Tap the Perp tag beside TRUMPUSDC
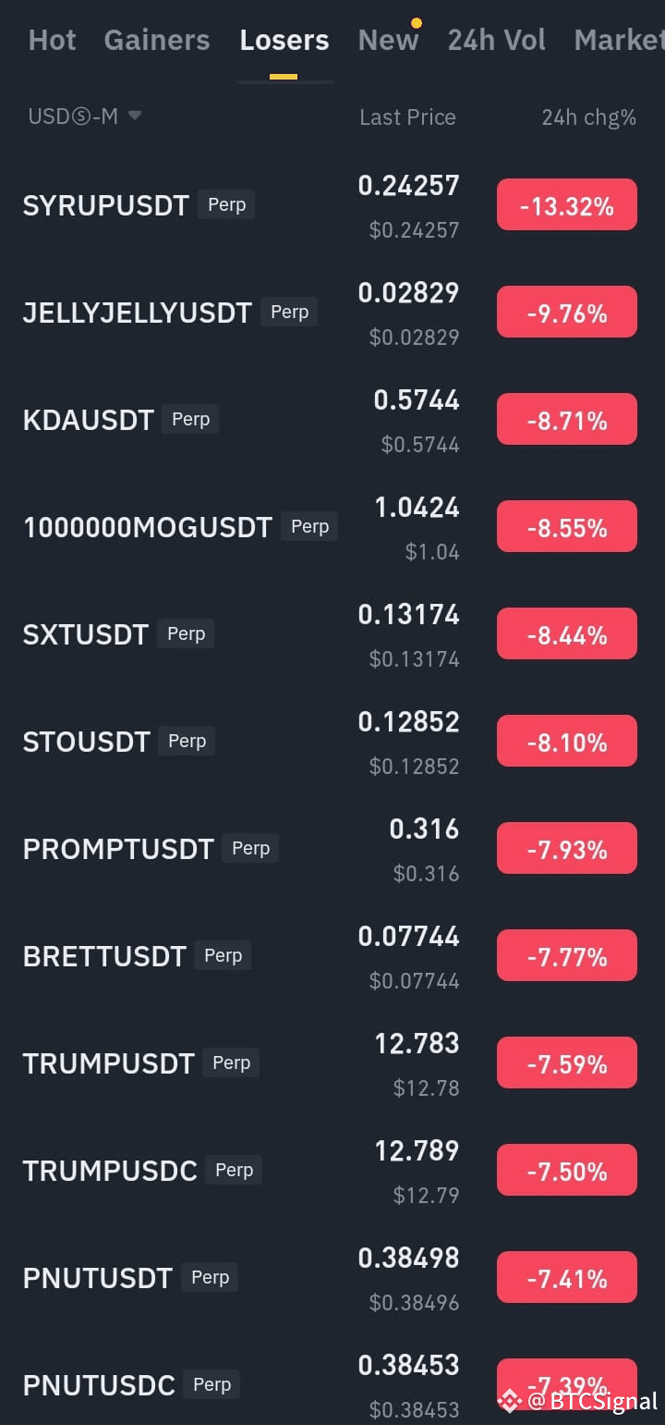Screen dimensions: 665x1425 tap(234, 1170)
